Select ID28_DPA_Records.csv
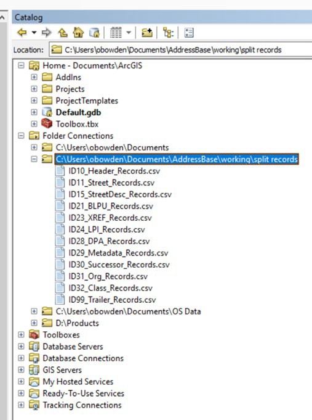The image size is (312, 420). (109, 241)
